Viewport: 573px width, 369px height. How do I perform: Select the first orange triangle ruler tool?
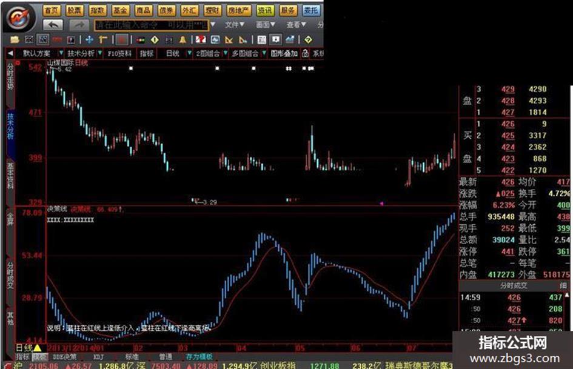point(229,39)
